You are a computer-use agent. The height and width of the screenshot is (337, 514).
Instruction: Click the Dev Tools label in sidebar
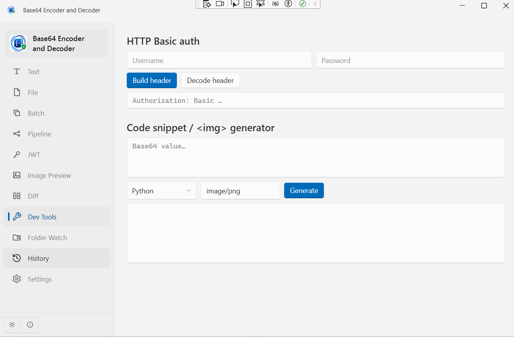tap(42, 217)
